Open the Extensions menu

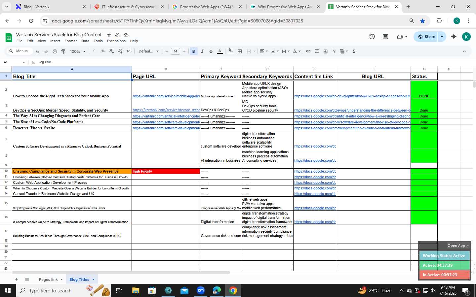(x=116, y=41)
